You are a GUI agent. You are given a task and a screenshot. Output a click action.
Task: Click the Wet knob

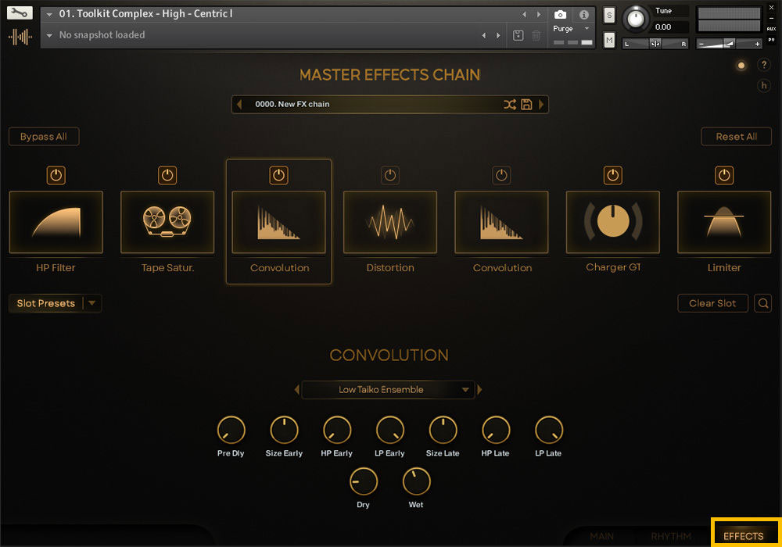[x=416, y=482]
